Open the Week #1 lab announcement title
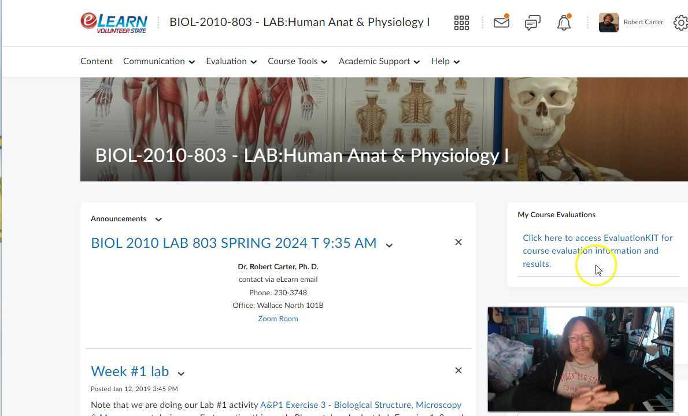The width and height of the screenshot is (688, 416). [x=130, y=372]
